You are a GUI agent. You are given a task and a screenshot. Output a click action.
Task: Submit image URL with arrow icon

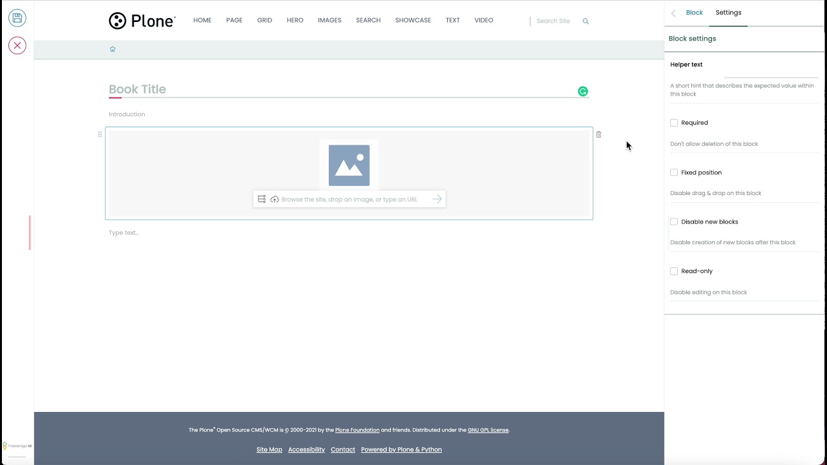coord(437,199)
